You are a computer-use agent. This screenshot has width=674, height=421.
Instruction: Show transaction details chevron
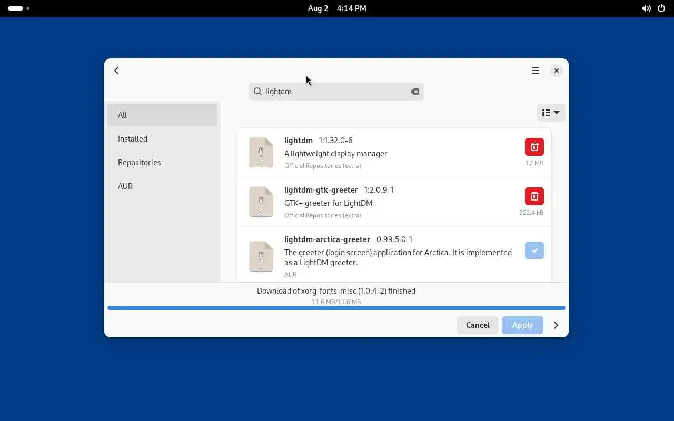coord(556,325)
